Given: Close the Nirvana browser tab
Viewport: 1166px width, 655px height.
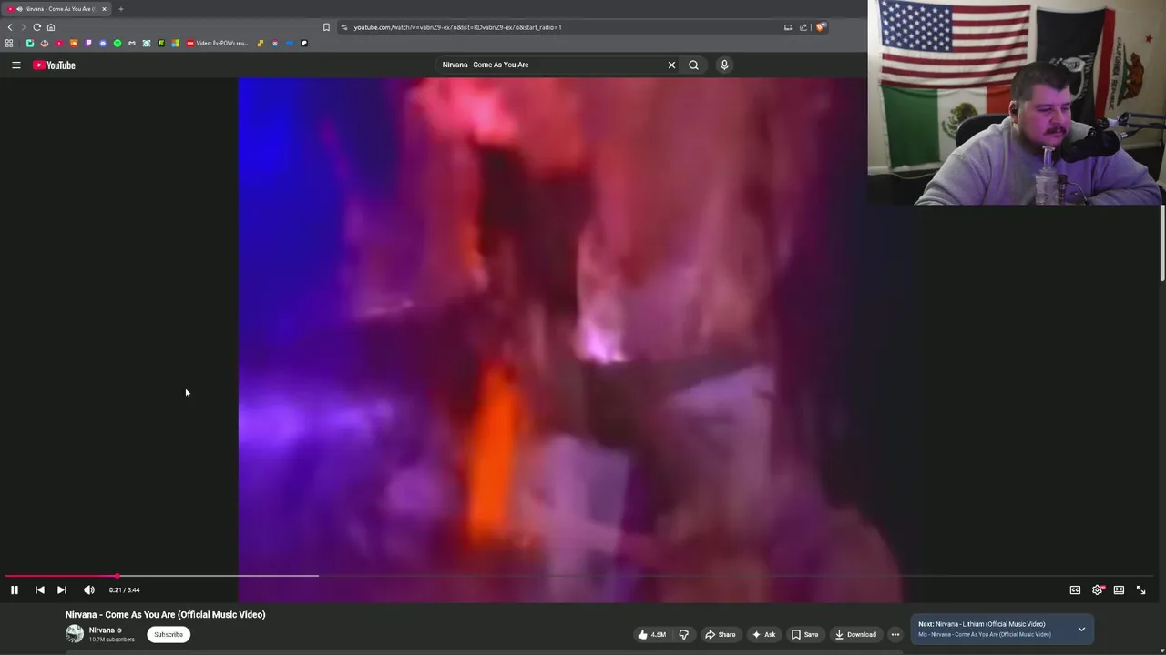Looking at the screenshot, I should [x=104, y=9].
